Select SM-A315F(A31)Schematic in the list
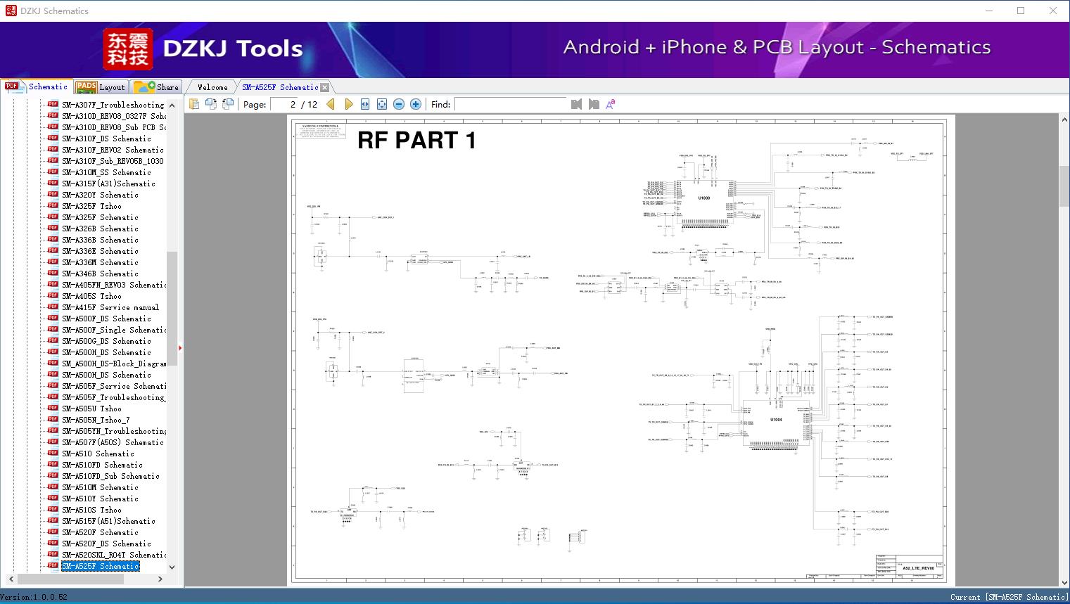1070x604 pixels. pyautogui.click(x=108, y=184)
